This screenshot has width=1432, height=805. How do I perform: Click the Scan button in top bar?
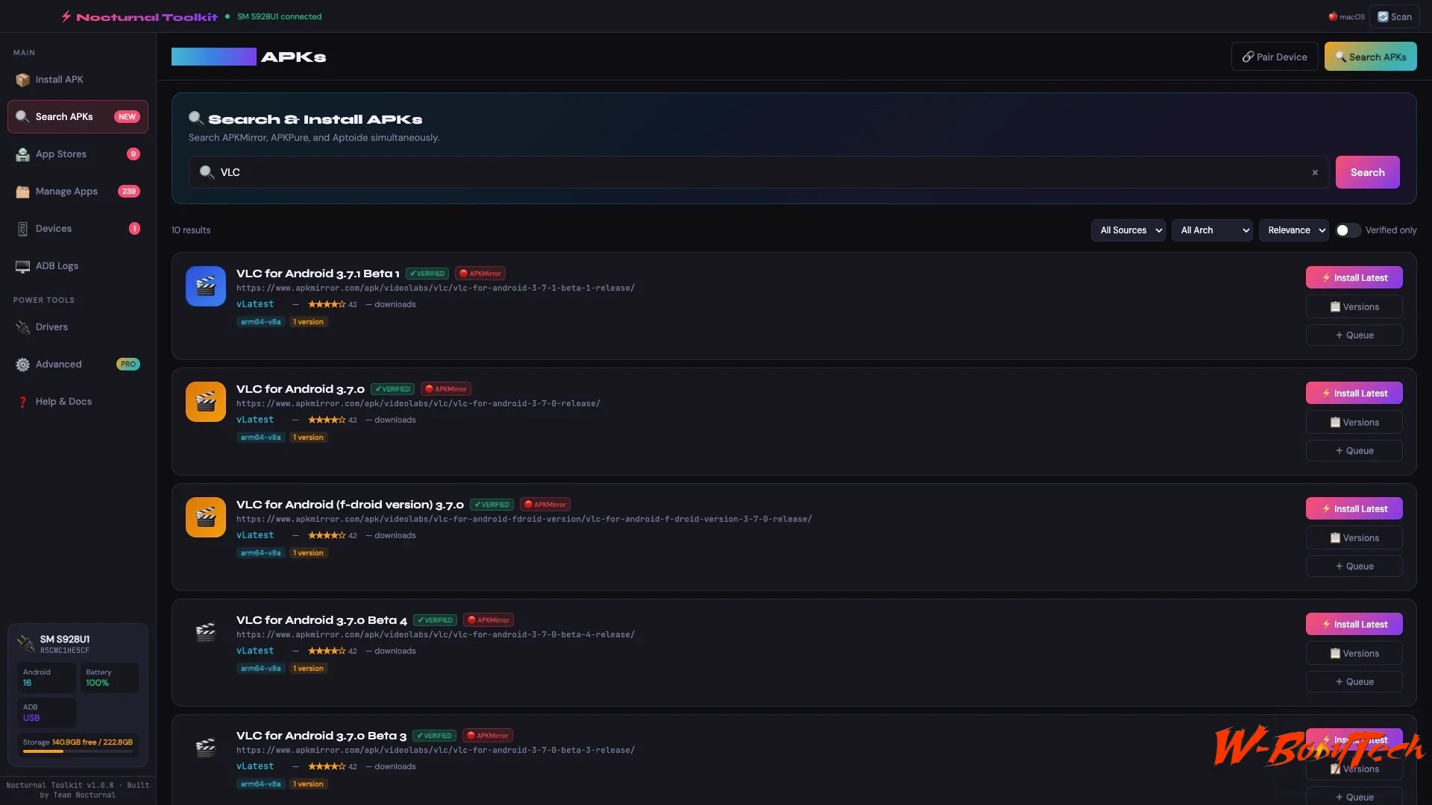click(x=1395, y=16)
